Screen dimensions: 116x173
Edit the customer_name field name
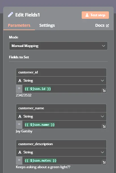pyautogui.click(x=61, y=108)
